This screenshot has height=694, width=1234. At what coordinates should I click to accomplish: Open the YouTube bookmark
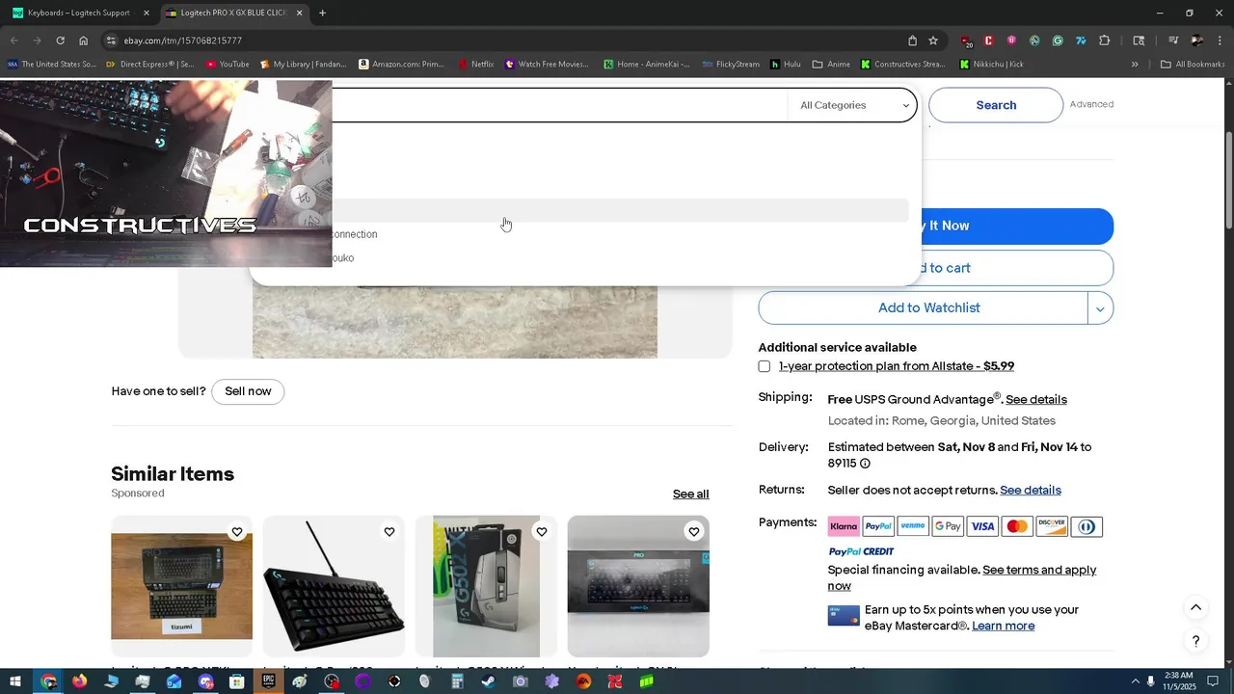tap(228, 65)
